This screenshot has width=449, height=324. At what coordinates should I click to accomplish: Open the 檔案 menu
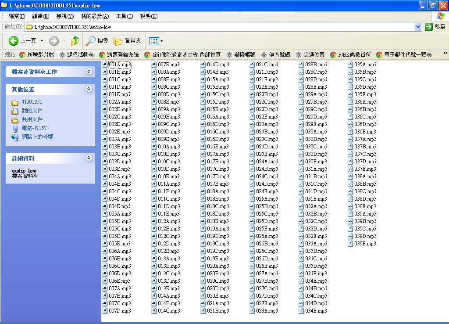click(17, 16)
